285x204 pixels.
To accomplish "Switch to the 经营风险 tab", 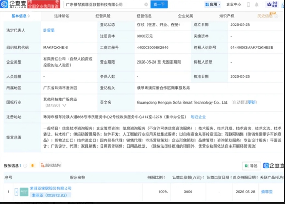I will pyautogui.click(x=103, y=16).
